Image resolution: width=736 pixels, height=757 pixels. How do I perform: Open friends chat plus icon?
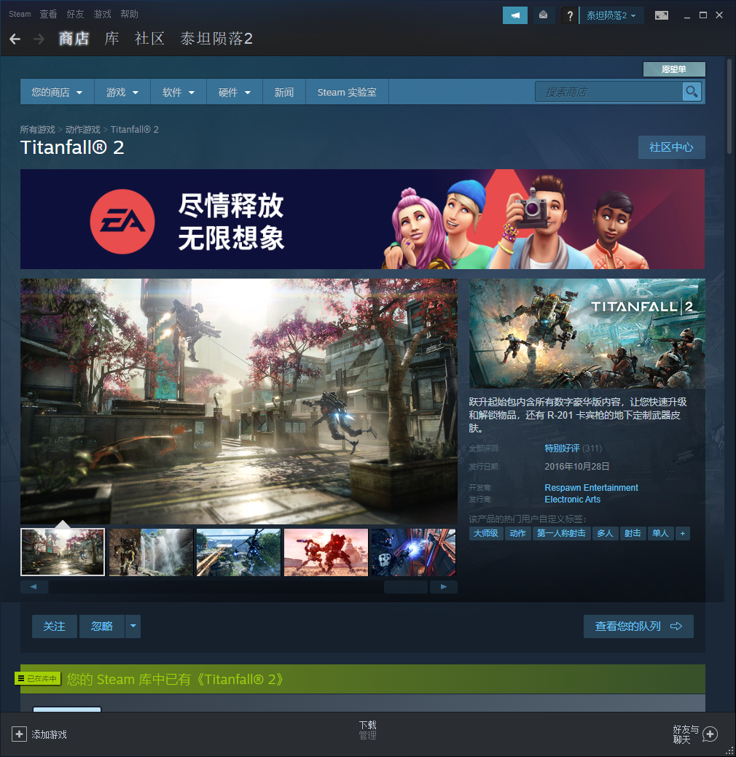[x=710, y=734]
